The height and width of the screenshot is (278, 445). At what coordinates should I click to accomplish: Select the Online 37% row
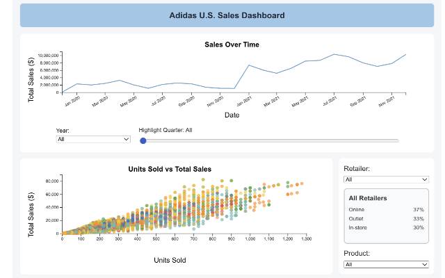pyautogui.click(x=387, y=210)
